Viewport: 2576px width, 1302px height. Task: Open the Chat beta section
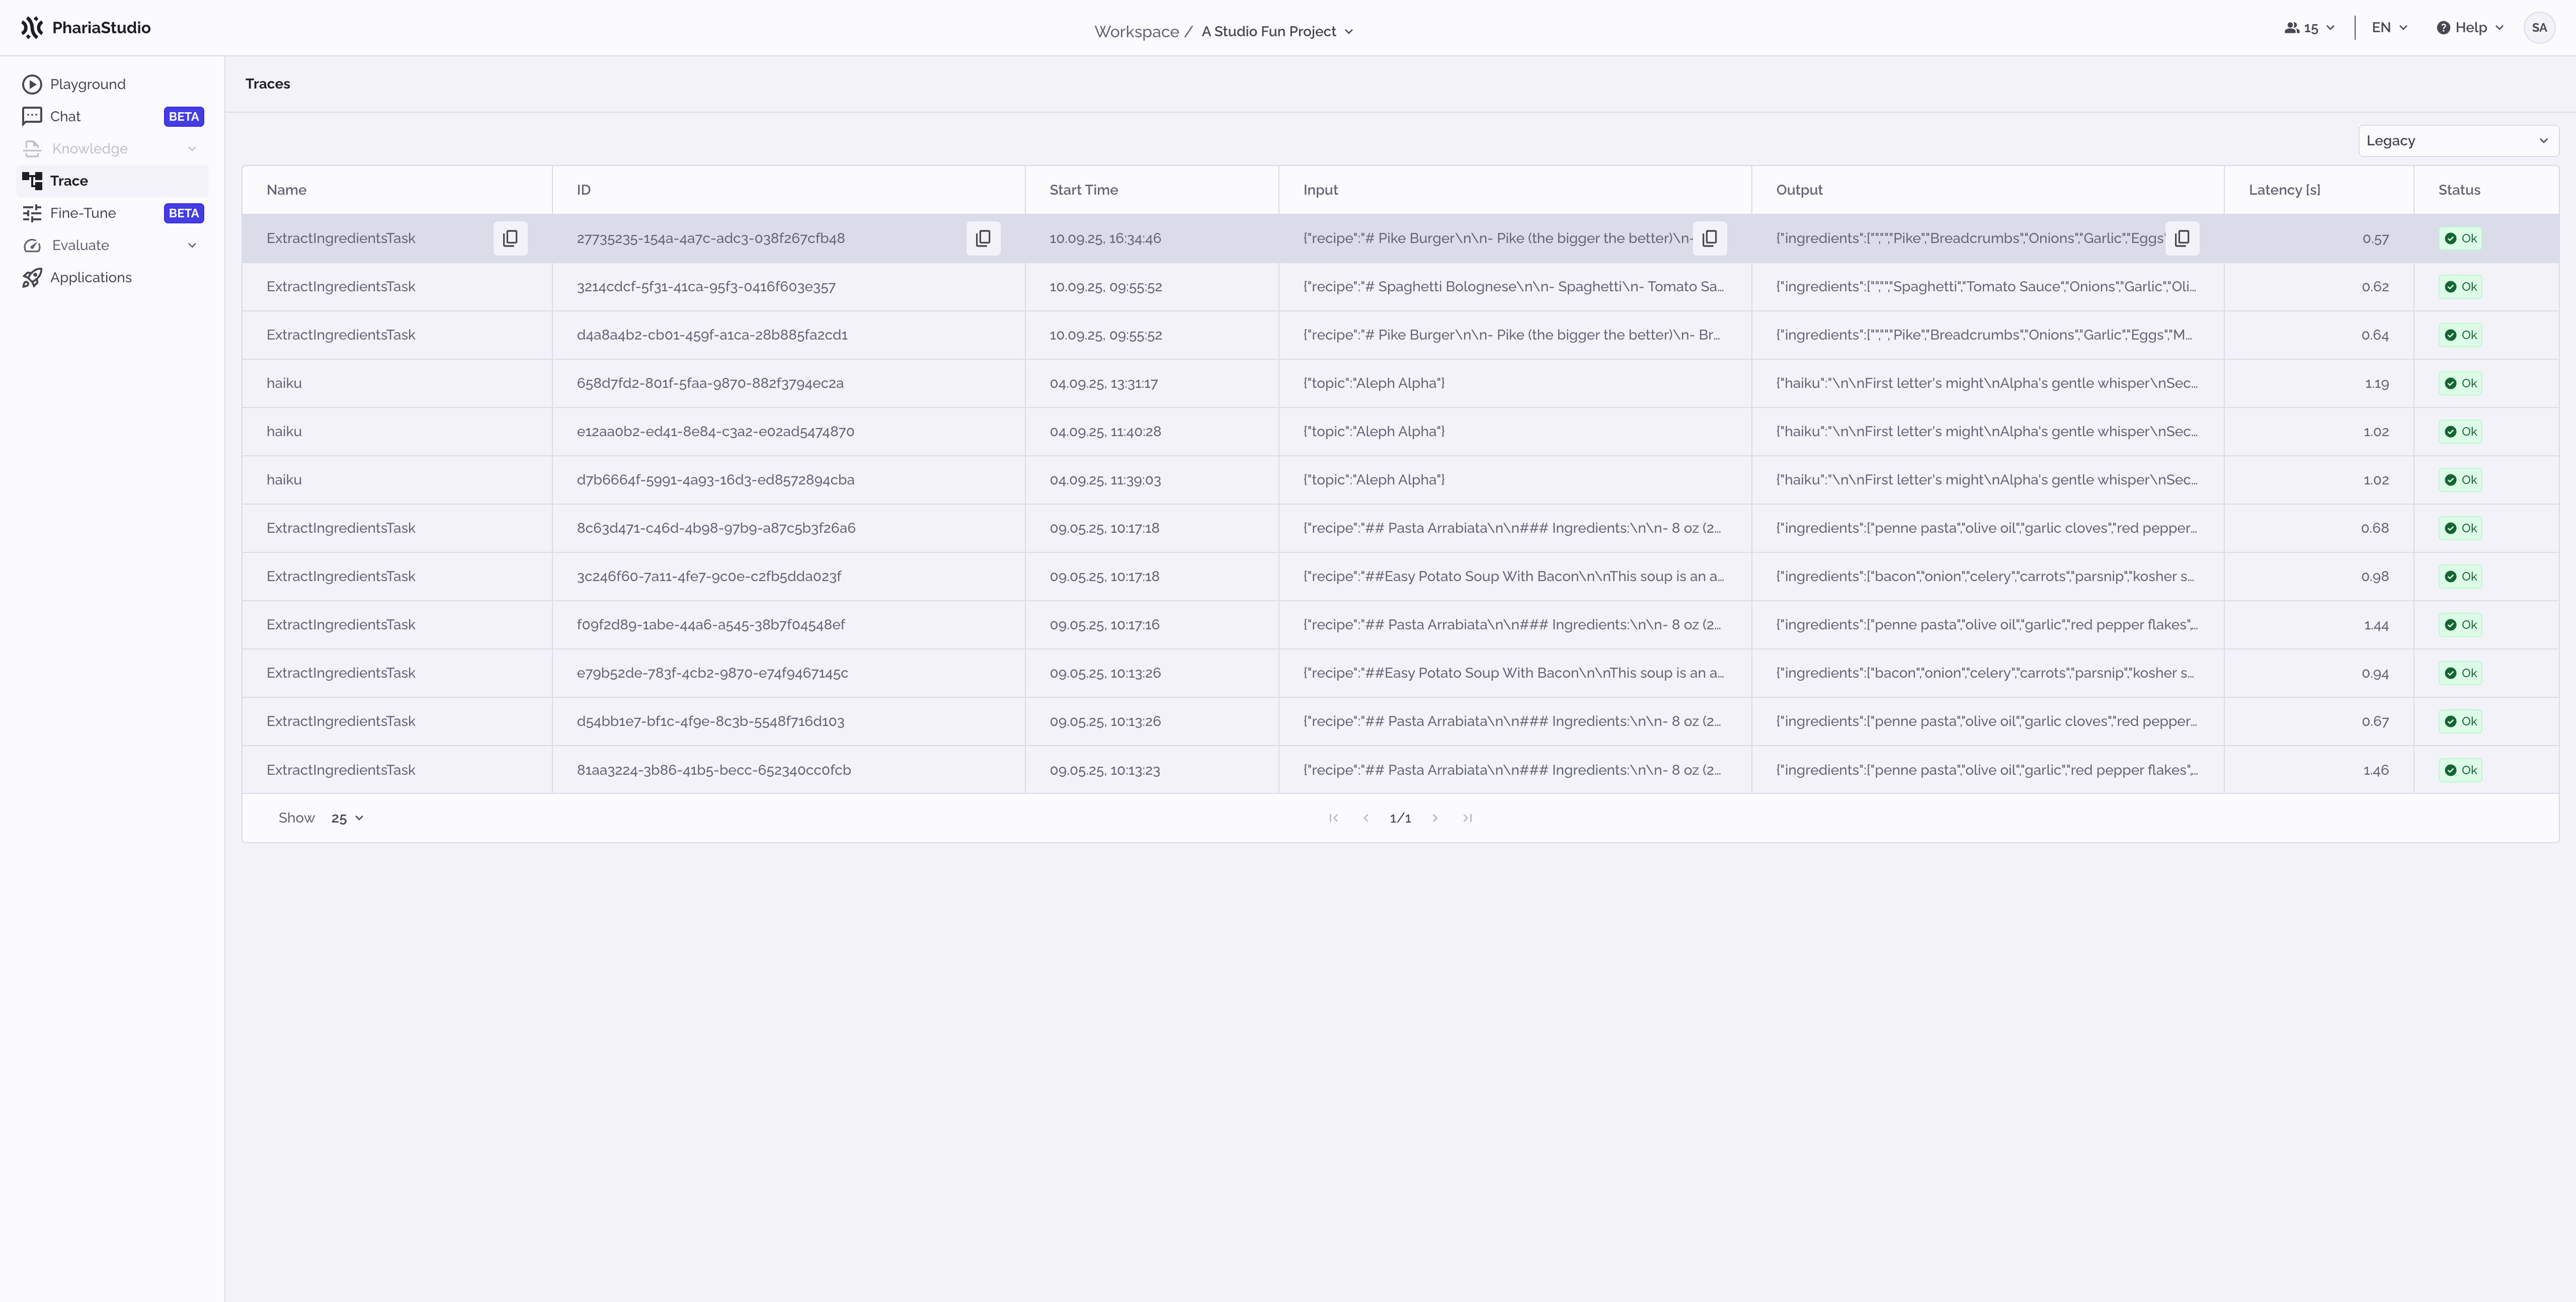66,116
